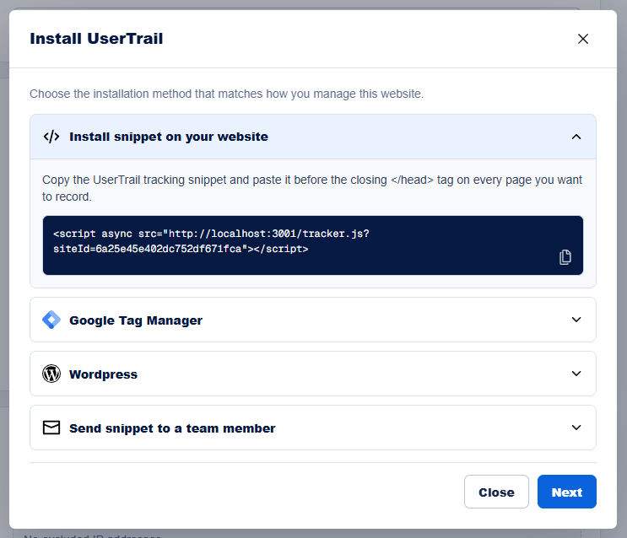This screenshot has height=538, width=627.
Task: Click the Wordpress logo icon
Action: [x=51, y=374]
